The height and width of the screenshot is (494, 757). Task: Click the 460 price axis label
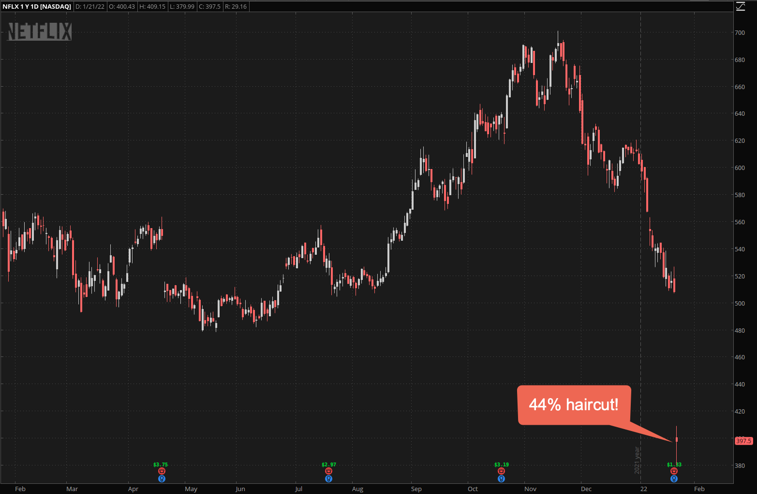click(740, 357)
